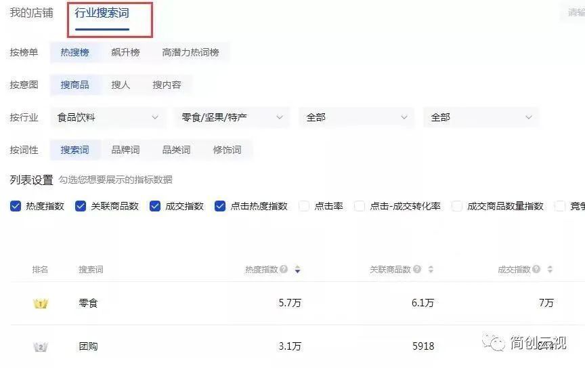Click the search keyword 零食

[89, 303]
